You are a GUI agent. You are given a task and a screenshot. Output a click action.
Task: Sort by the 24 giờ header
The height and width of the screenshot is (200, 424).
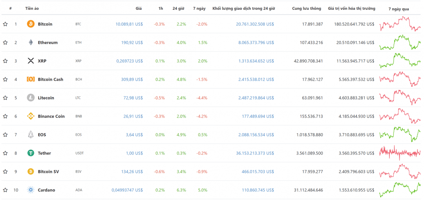point(178,8)
